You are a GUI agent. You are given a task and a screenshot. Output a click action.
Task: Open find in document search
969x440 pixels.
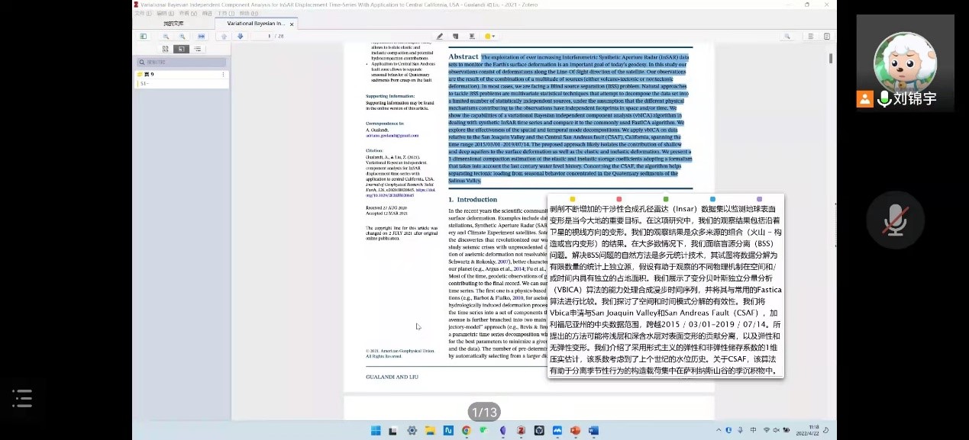(x=787, y=36)
